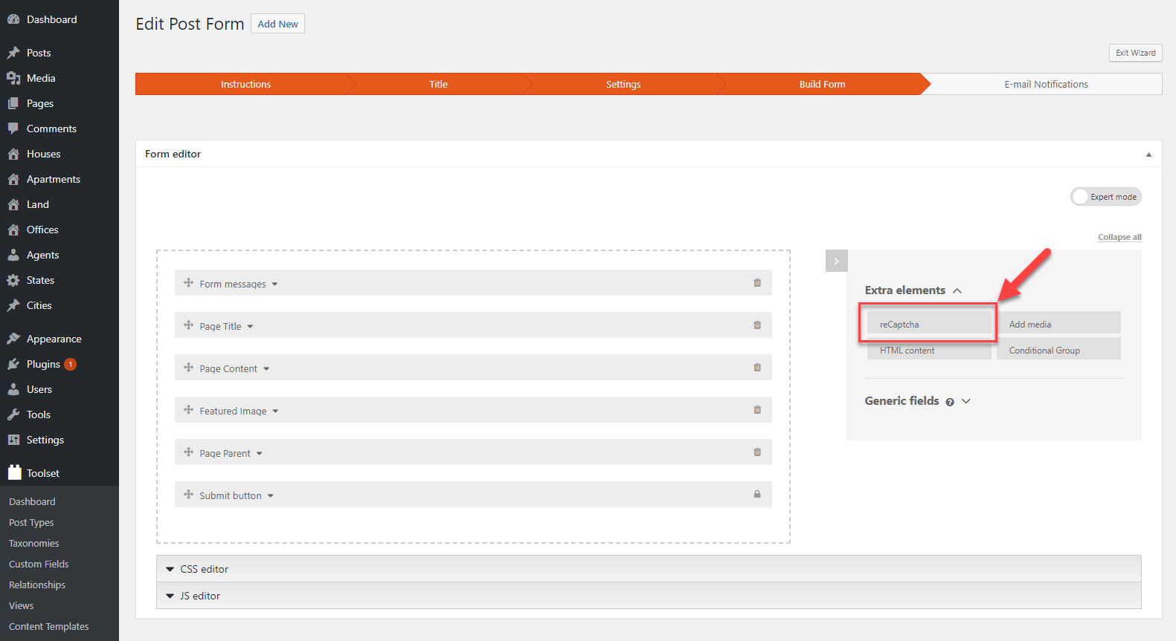The width and height of the screenshot is (1176, 641).
Task: Expand the Generic fields section
Action: pos(966,401)
